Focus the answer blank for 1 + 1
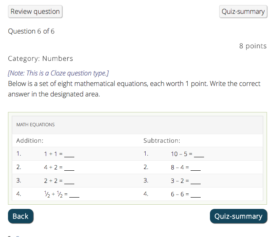275x237 pixels. coord(69,154)
